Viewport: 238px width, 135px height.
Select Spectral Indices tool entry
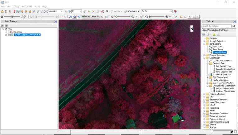219,52
